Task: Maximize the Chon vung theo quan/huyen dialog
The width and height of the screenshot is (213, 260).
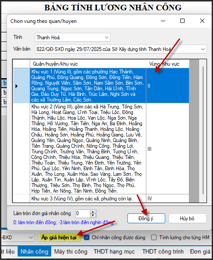Action: tap(182, 21)
